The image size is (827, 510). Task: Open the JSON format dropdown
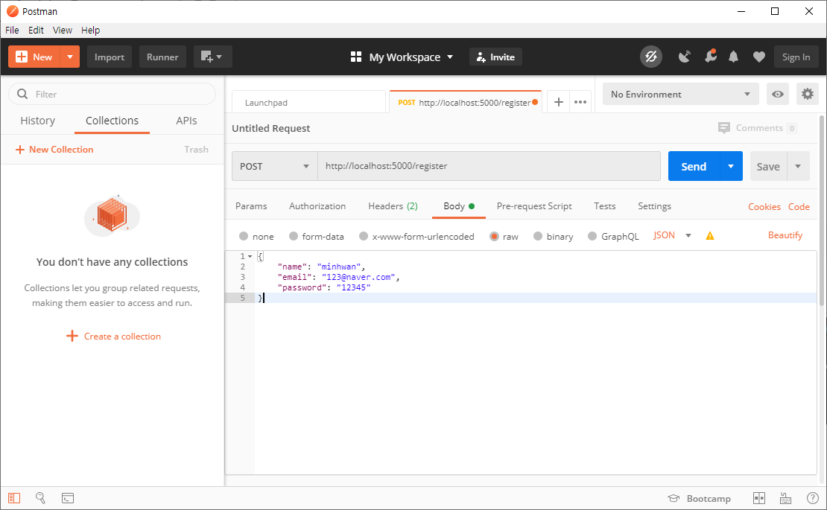(x=672, y=235)
